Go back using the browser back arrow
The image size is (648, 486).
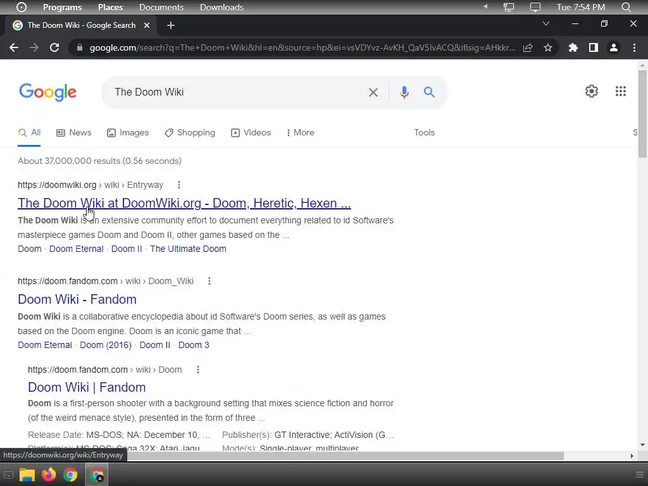coord(14,47)
